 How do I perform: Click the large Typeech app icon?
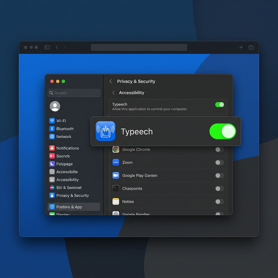(x=106, y=131)
